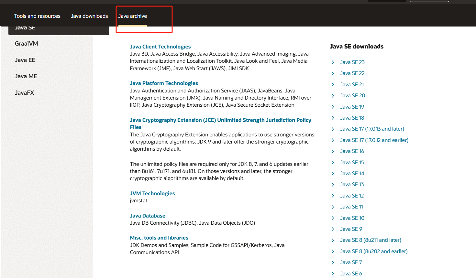Switch to the Java downloads tab
This screenshot has width=476, height=278.
[x=89, y=16]
